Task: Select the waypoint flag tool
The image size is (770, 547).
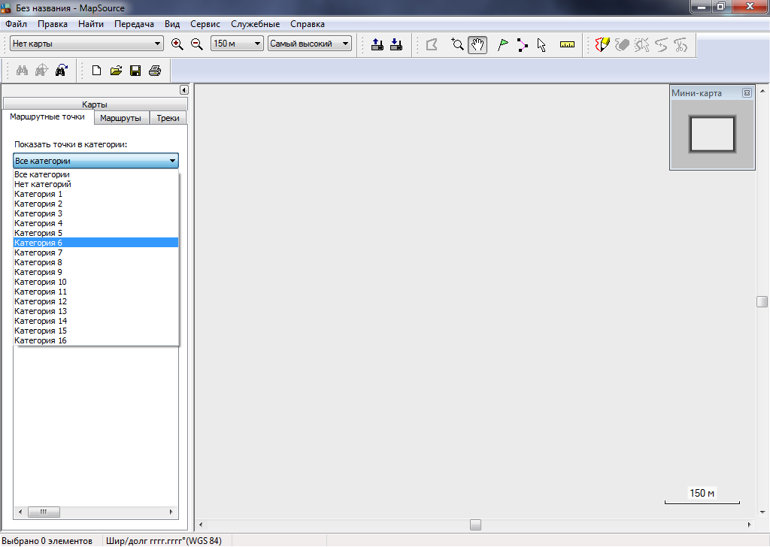Action: [502, 44]
